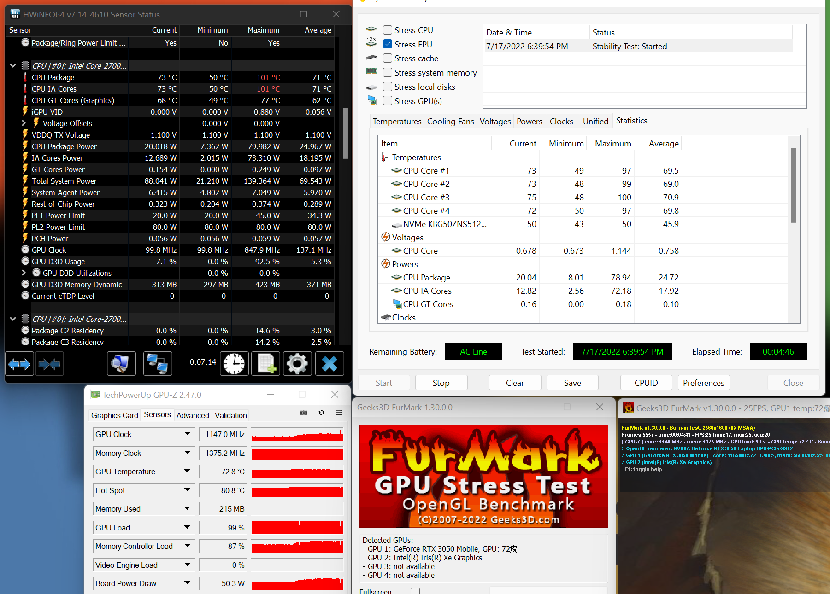
Task: Click NVMe drive icon in Statistics list
Action: pyautogui.click(x=396, y=225)
